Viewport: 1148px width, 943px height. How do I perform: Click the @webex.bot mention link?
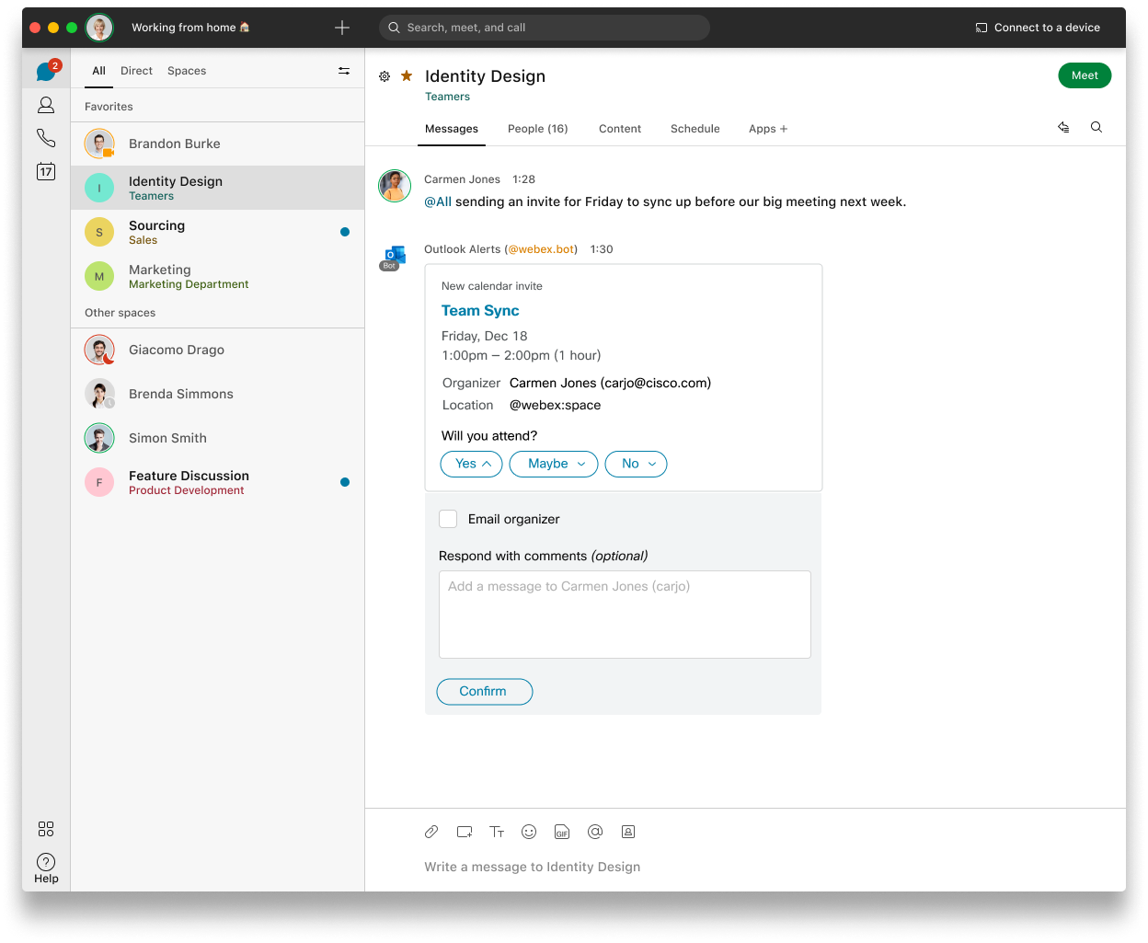(542, 249)
